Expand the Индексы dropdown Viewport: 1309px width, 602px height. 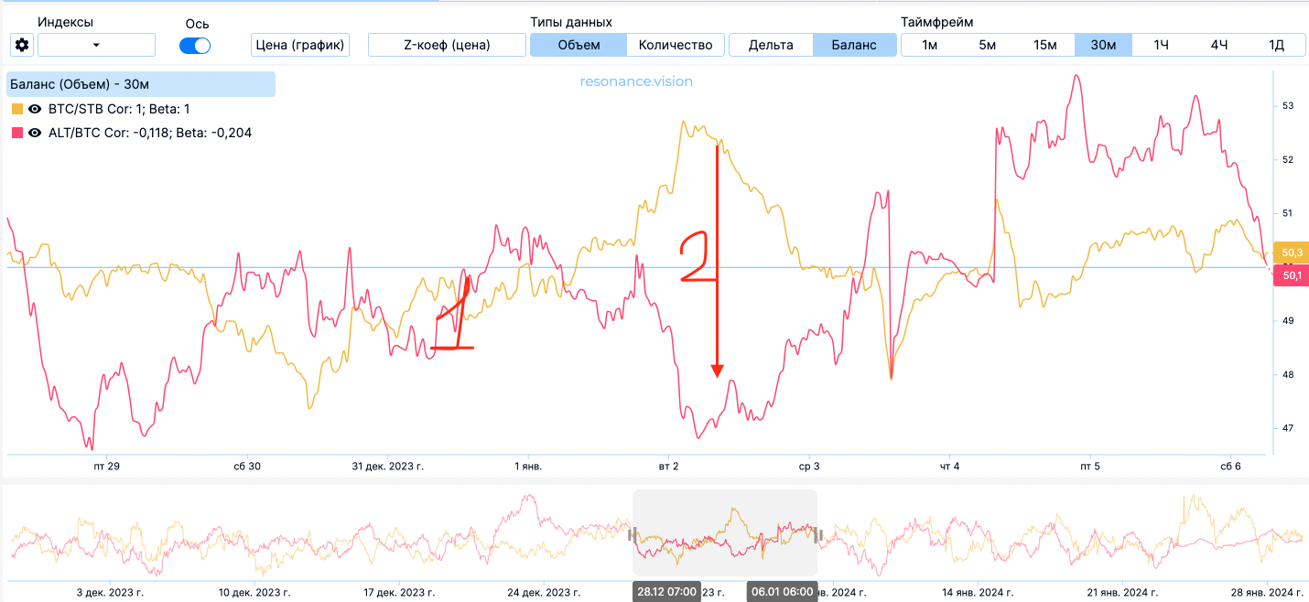(96, 45)
